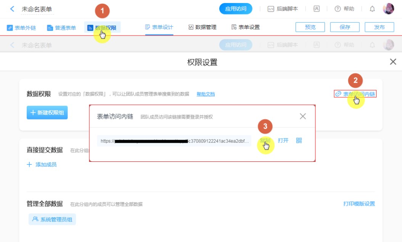
Task: Close the 表单访问内链 popup
Action: pos(303,116)
